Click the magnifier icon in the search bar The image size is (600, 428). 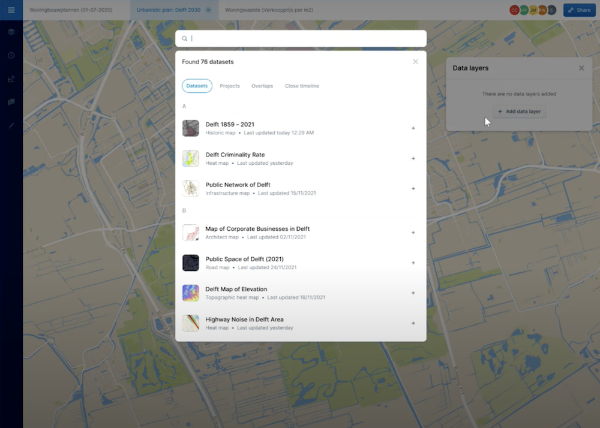coord(184,38)
